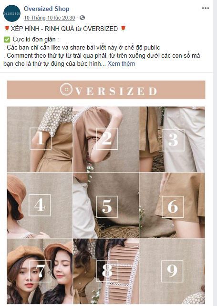This screenshot has width=217, height=306.
Task: Select puzzle tile number 7 with two faces
Action: coord(40,271)
